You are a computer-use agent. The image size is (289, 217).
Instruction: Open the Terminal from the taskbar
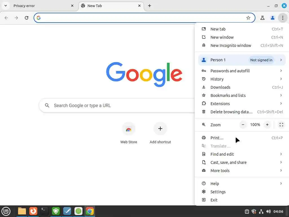[45, 211]
